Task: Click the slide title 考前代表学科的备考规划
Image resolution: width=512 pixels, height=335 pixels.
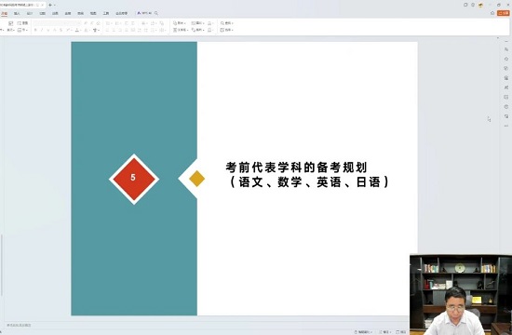Action: click(x=296, y=167)
